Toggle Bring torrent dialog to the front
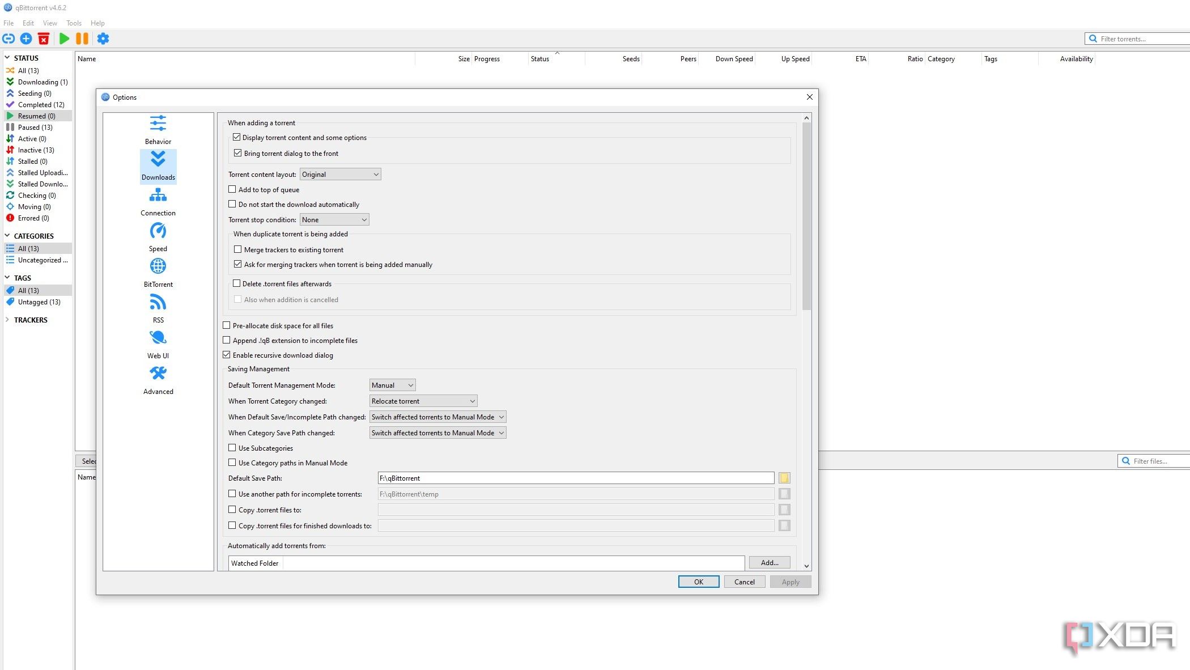1190x670 pixels. 238,153
